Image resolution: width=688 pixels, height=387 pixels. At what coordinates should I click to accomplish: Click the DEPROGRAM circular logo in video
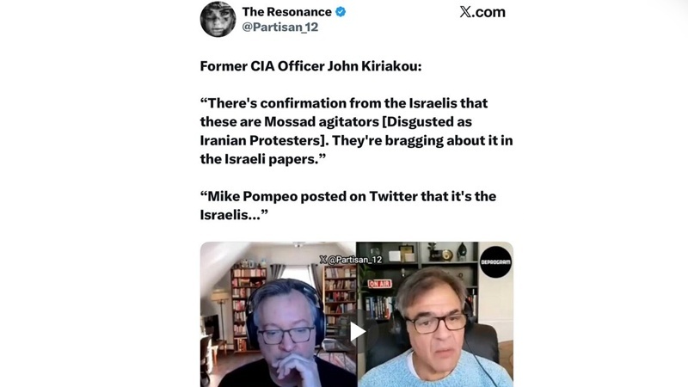(495, 261)
